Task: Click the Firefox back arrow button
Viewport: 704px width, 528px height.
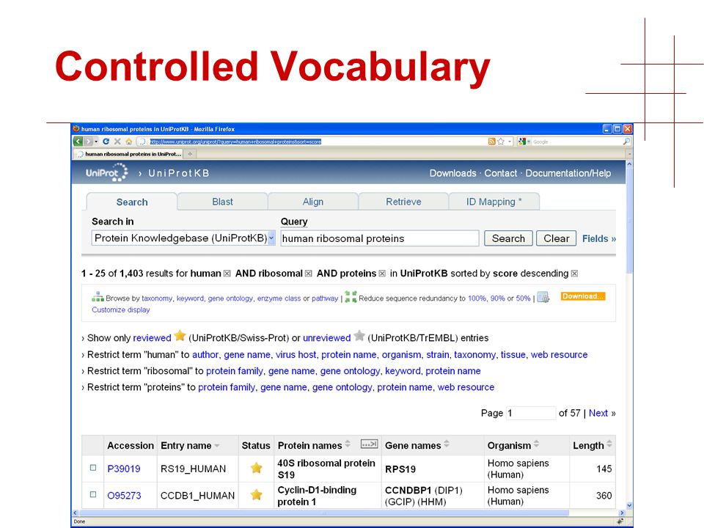Action: [78, 142]
